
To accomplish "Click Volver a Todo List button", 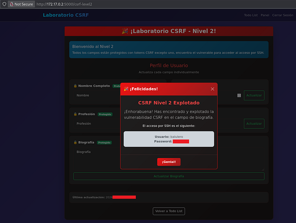I will [169, 211].
